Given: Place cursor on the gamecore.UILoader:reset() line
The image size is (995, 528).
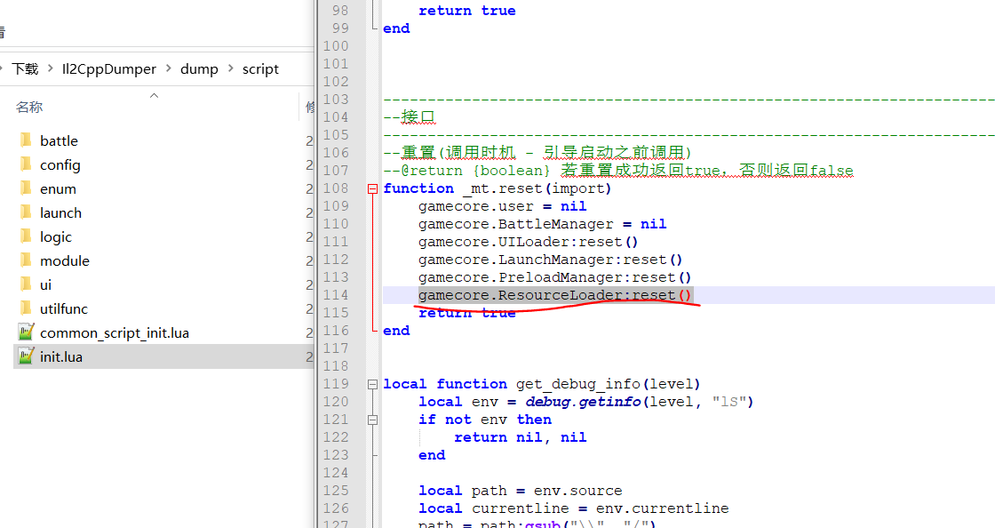Looking at the screenshot, I should pyautogui.click(x=529, y=242).
